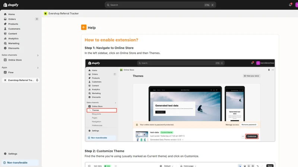The height and width of the screenshot is (167, 298).
Task: Click the Settings gear icon
Action: point(5,154)
